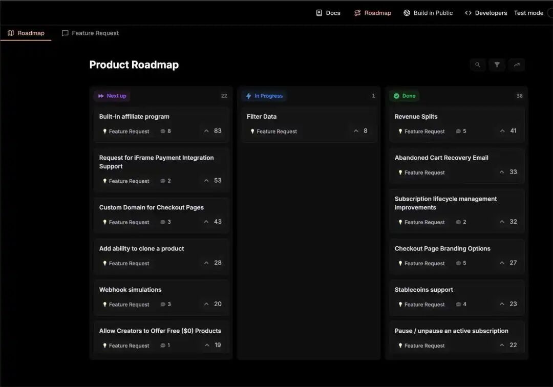
Task: Upvote Built-in affiliate program card
Action: [x=206, y=131]
